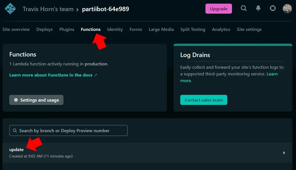The image size is (296, 170).
Task: Expand the update function row chevron
Action: pyautogui.click(x=284, y=153)
